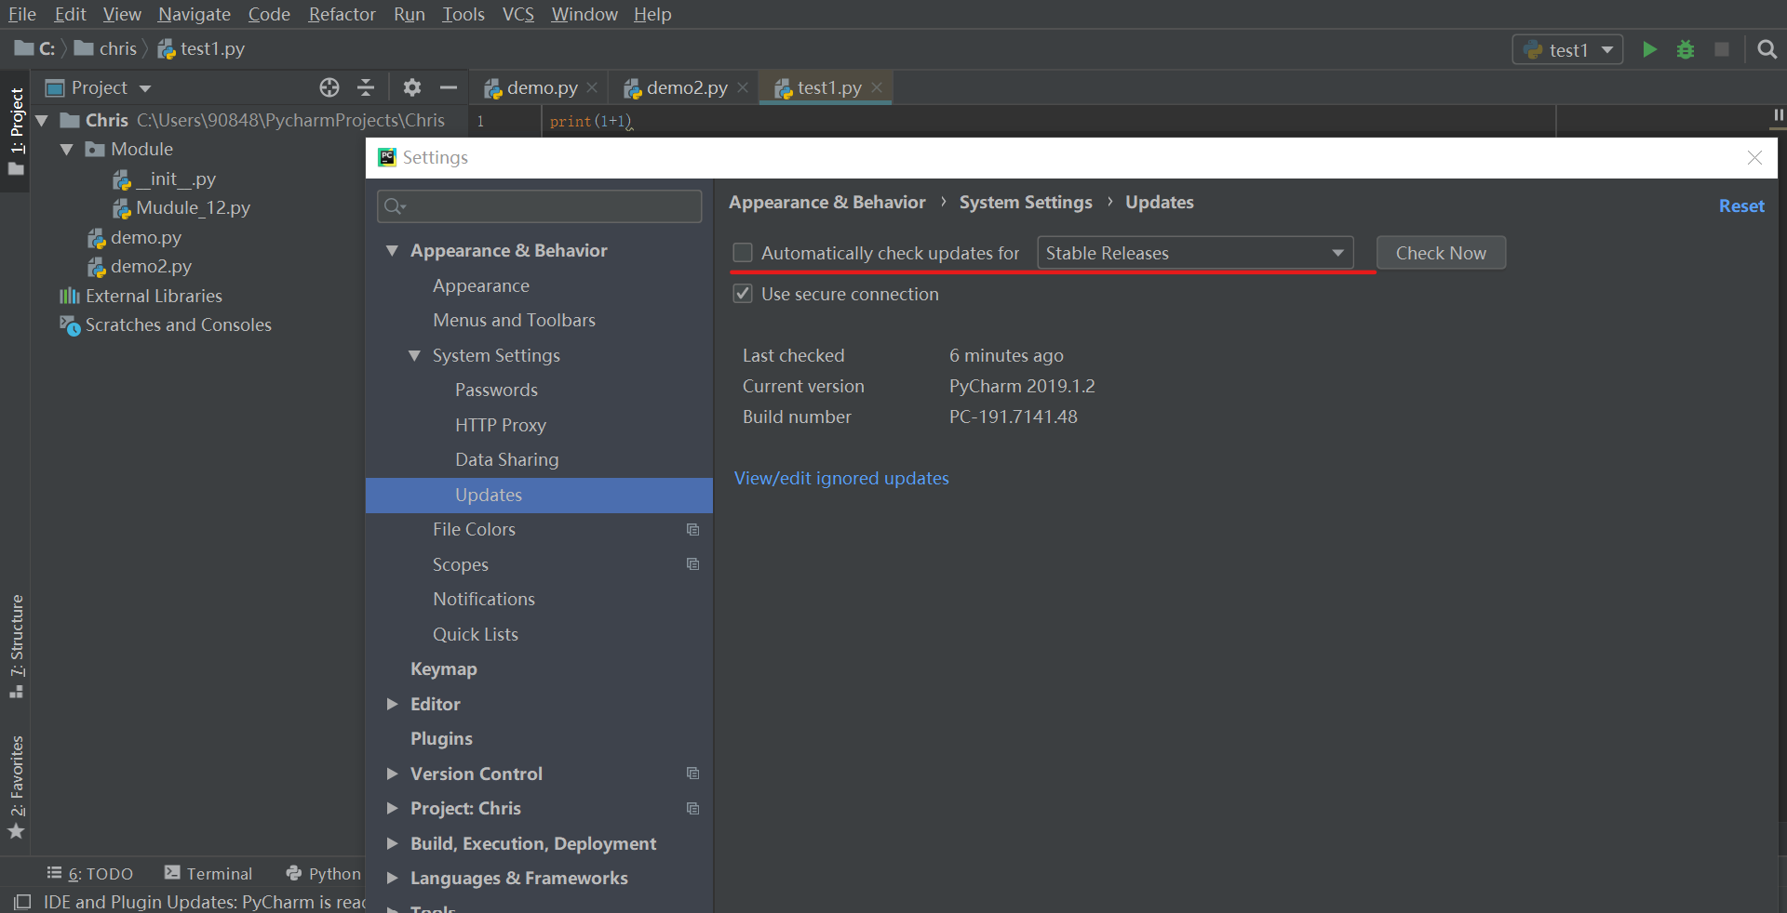The height and width of the screenshot is (913, 1787).
Task: Click the Scopes project-level icon
Action: (692, 563)
